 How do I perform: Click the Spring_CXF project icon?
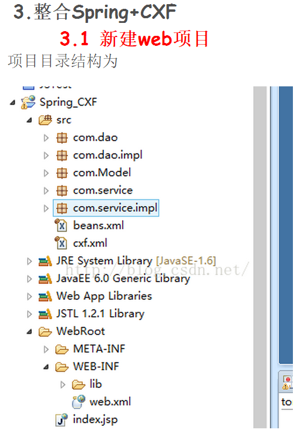coord(28,102)
